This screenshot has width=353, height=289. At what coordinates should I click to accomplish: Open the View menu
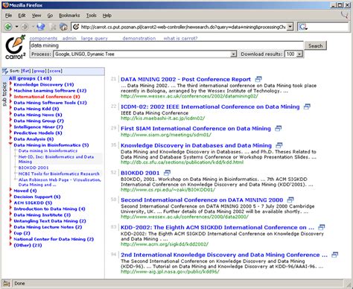point(36,16)
